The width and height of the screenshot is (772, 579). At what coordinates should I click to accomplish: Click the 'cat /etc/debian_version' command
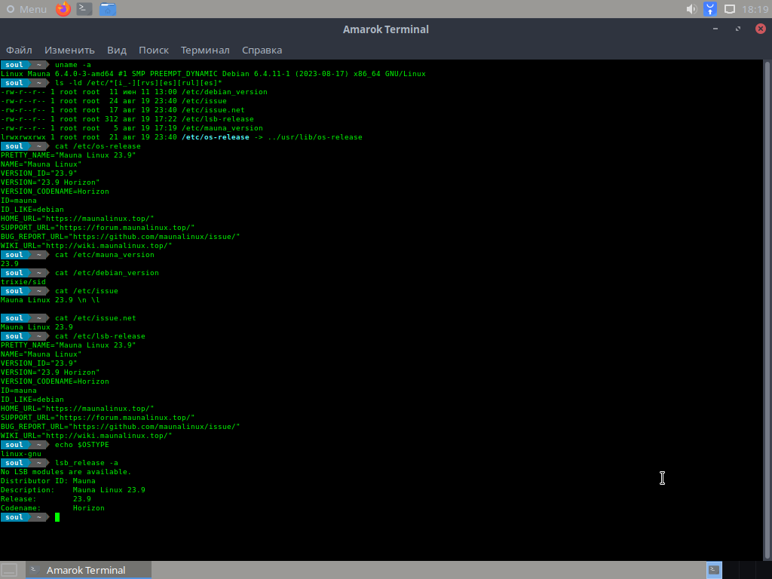coord(107,273)
